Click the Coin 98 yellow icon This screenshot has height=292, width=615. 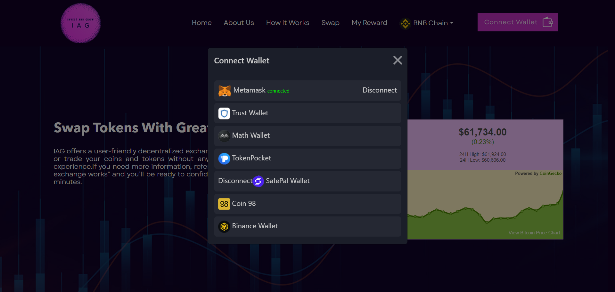224,204
